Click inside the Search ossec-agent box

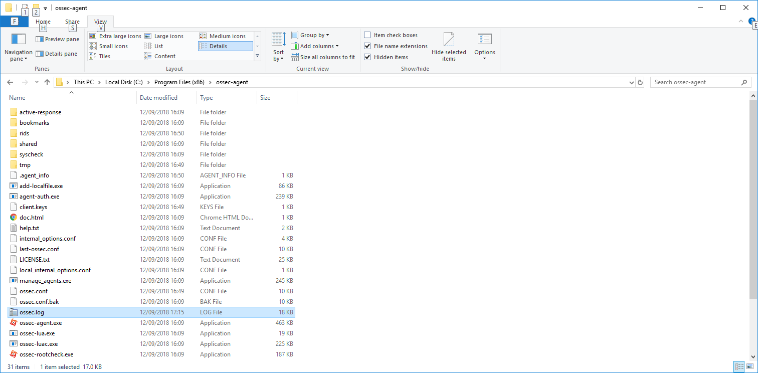click(x=697, y=82)
